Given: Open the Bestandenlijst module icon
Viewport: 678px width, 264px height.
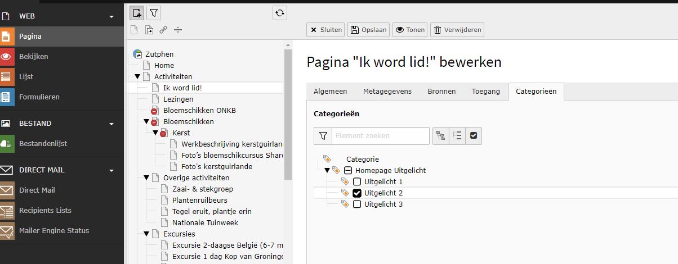Looking at the screenshot, I should (x=6, y=143).
